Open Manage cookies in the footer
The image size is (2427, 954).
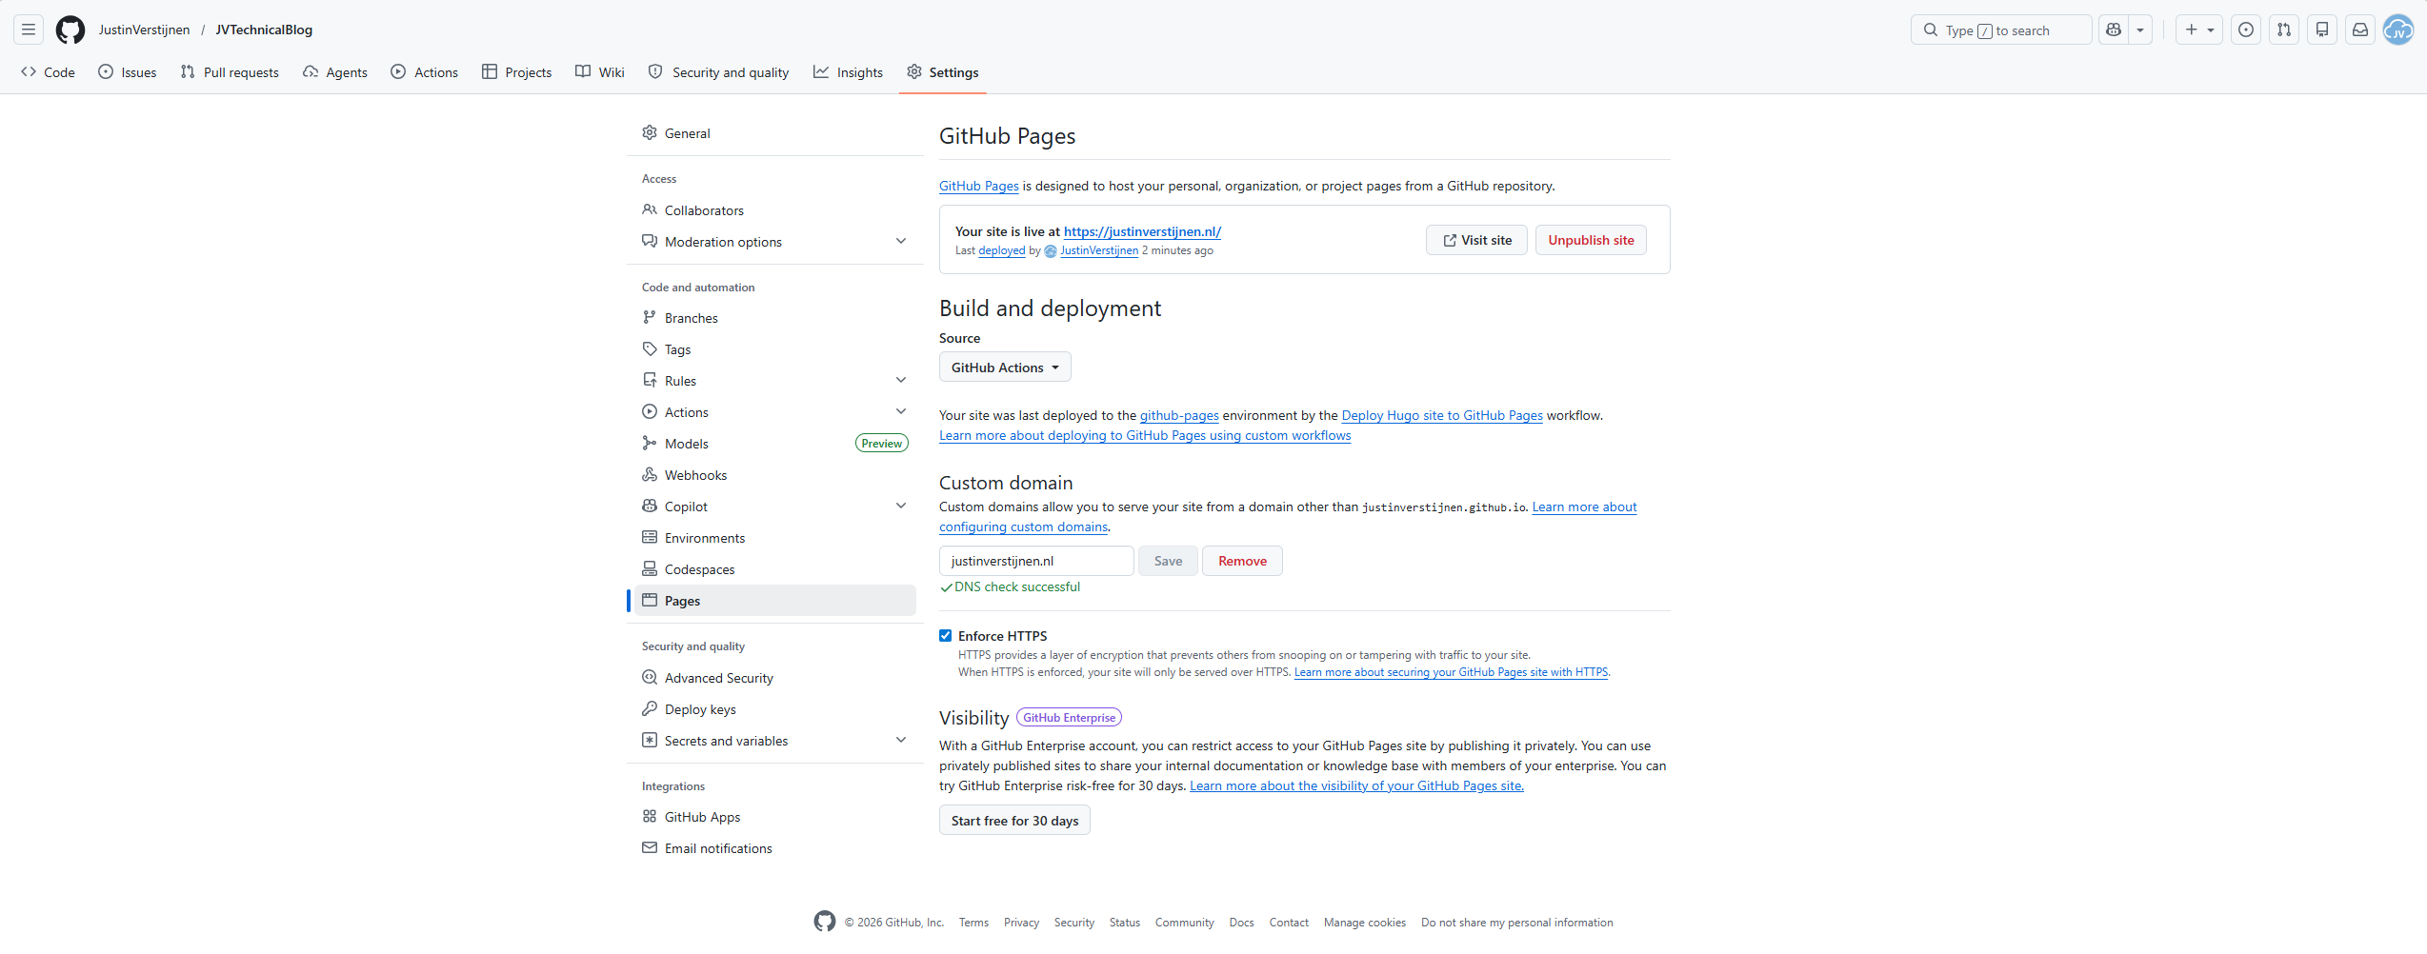tap(1365, 923)
